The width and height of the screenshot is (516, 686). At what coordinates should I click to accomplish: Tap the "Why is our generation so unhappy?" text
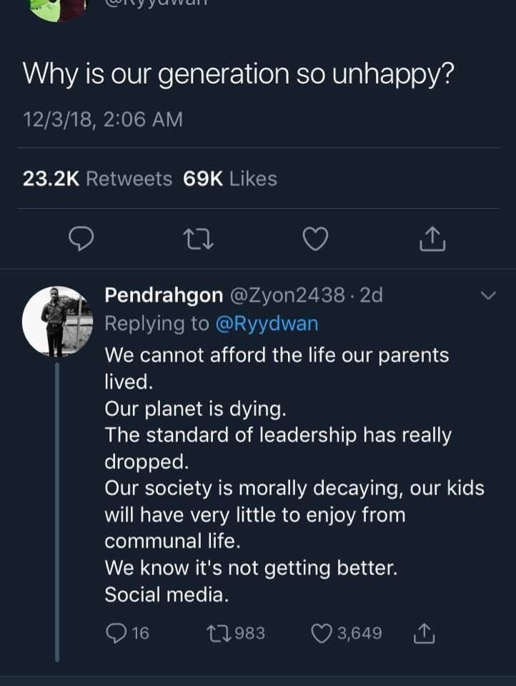[x=238, y=74]
